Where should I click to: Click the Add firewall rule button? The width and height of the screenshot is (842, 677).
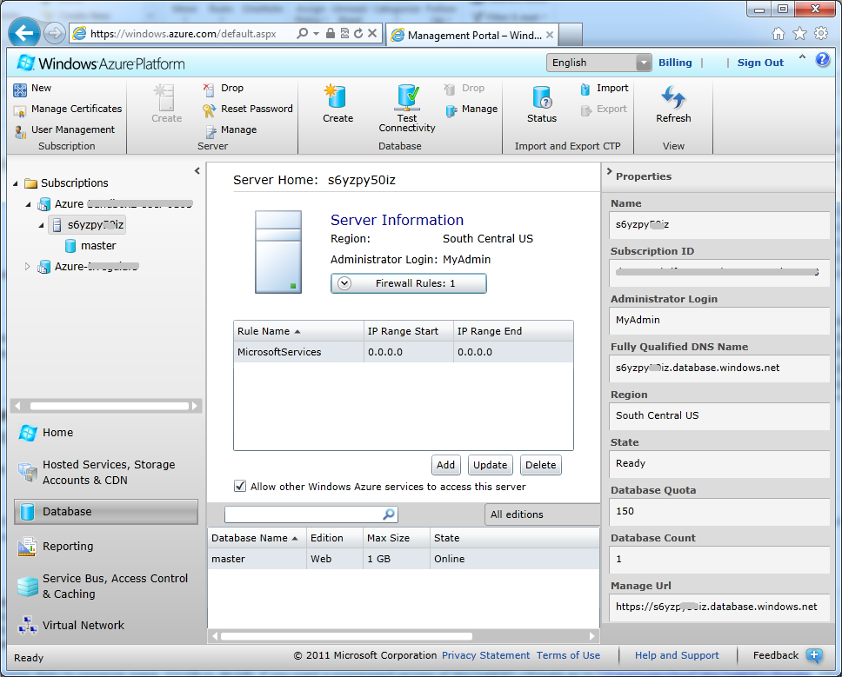[445, 465]
